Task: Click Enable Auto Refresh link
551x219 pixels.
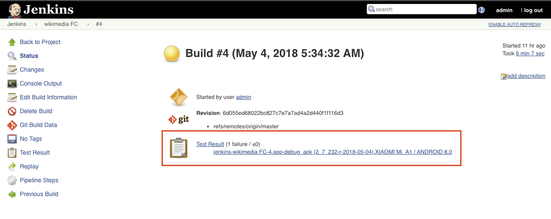Action: (514, 25)
